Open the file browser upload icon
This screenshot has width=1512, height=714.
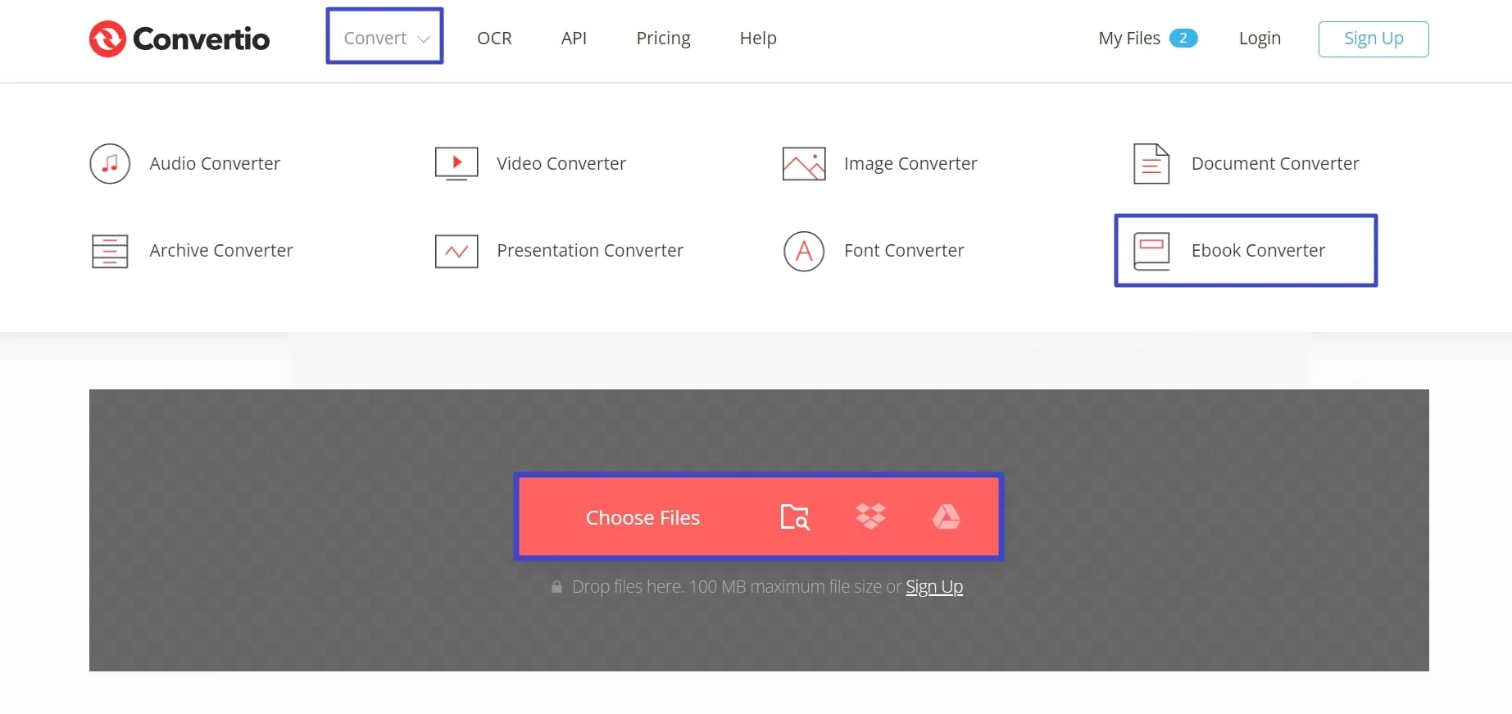[794, 516]
